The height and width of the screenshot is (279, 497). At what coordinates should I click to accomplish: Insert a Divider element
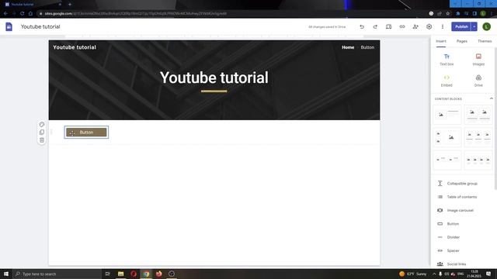449,237
